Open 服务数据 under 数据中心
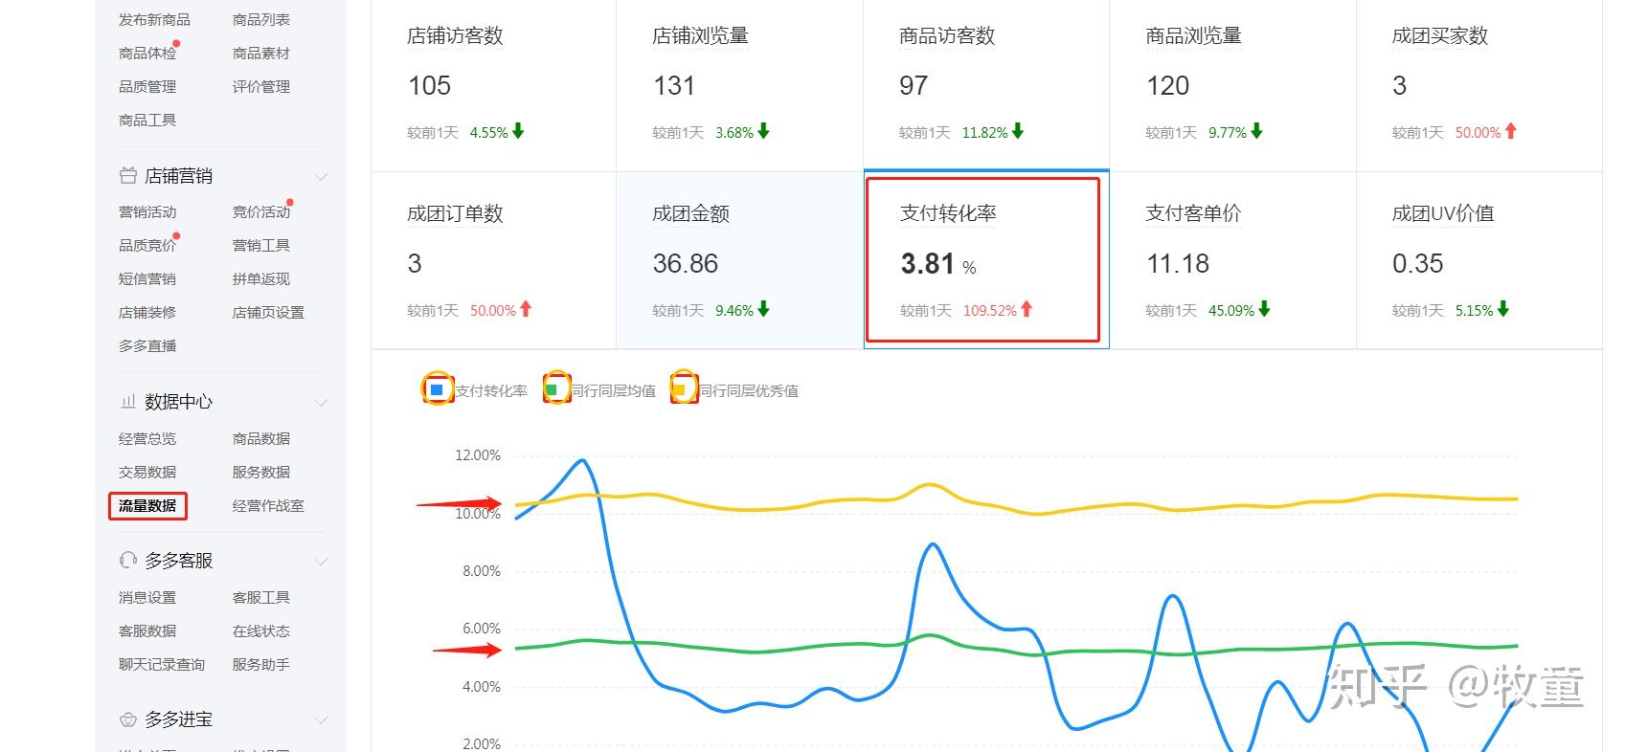 [261, 473]
